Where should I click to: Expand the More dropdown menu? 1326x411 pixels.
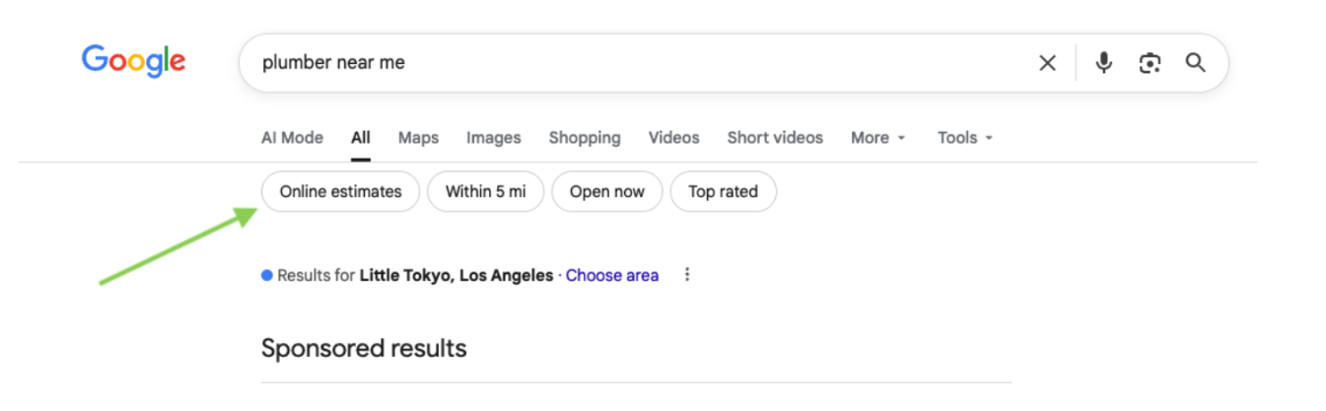[877, 138]
